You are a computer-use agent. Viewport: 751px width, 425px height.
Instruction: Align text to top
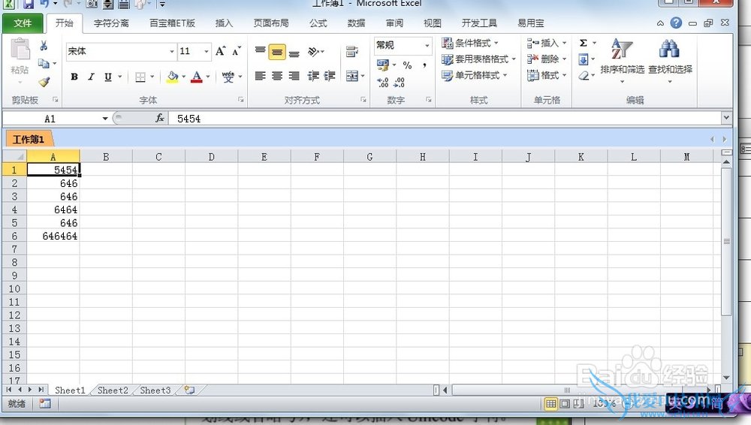coord(260,51)
